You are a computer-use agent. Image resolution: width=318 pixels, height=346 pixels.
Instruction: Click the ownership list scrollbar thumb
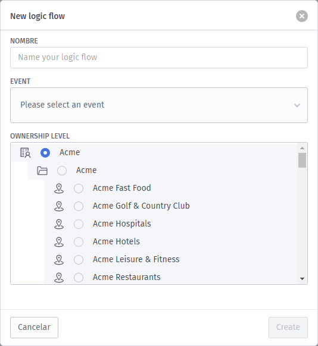click(x=302, y=160)
